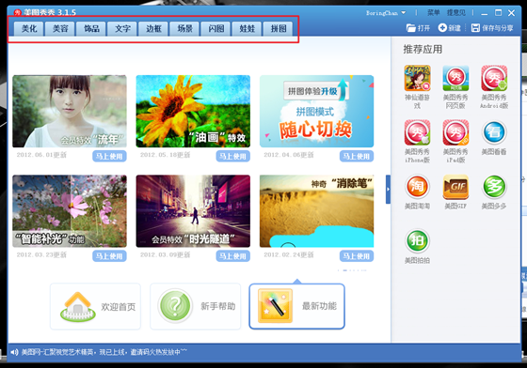
Task: Click the 美图网 announcement text in status bar
Action: click(x=104, y=352)
